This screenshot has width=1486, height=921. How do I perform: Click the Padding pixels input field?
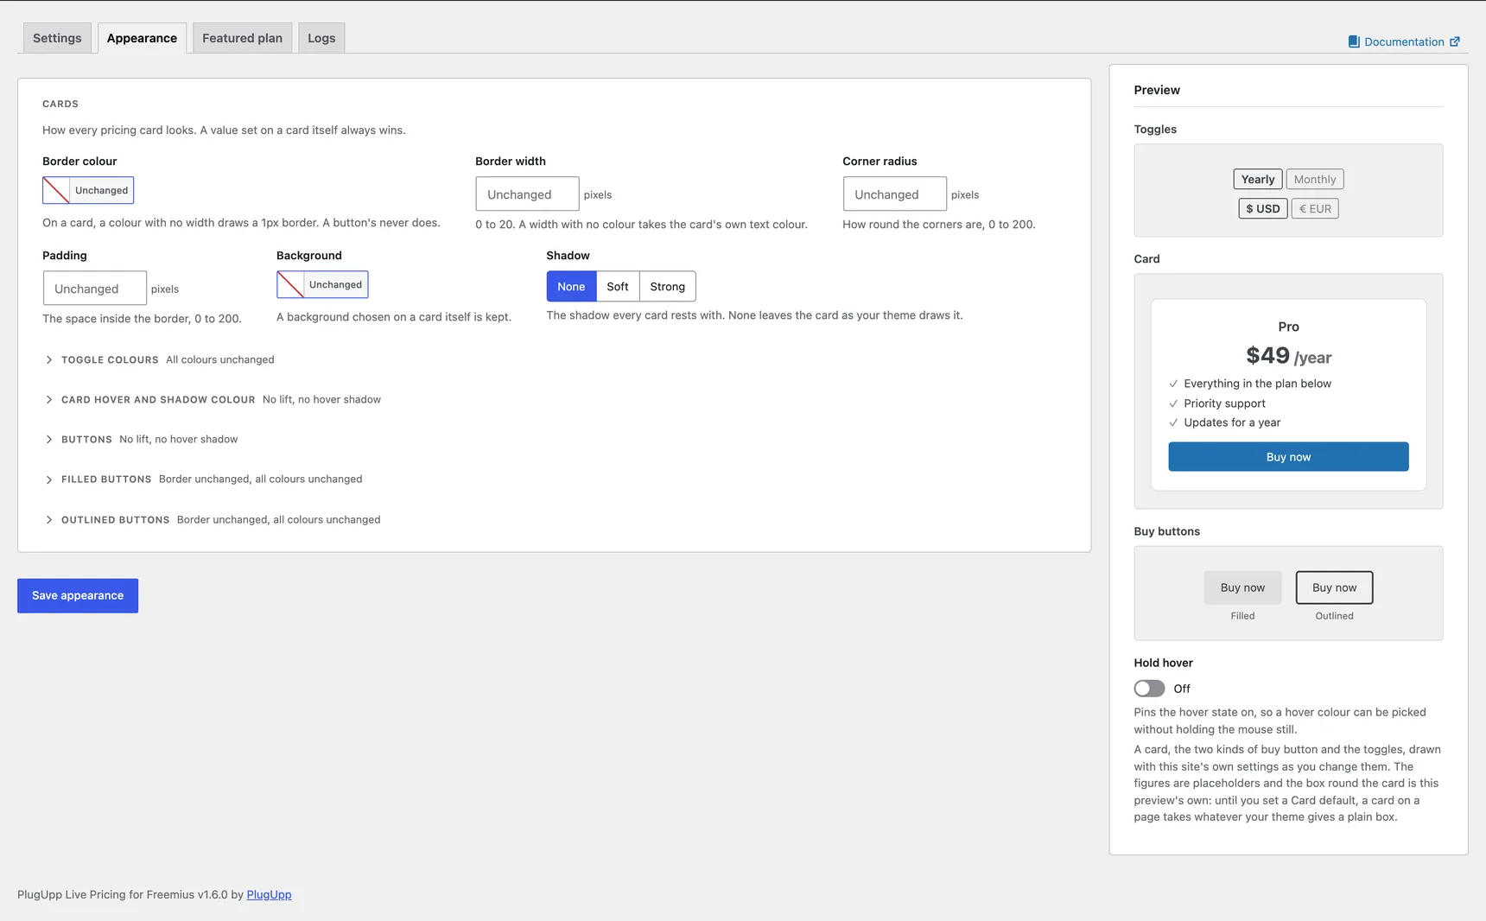tap(95, 289)
